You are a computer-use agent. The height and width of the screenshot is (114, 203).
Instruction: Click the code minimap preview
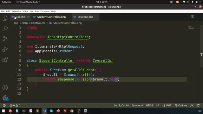click(191, 28)
